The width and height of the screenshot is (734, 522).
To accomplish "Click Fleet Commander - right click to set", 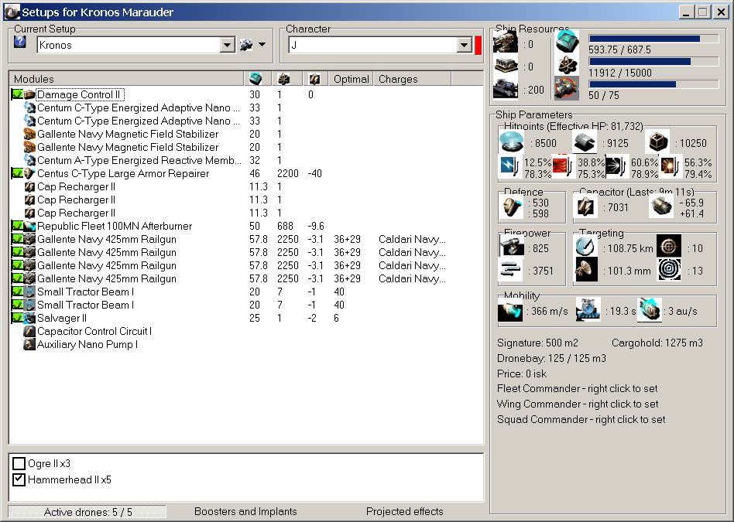I will (x=577, y=389).
